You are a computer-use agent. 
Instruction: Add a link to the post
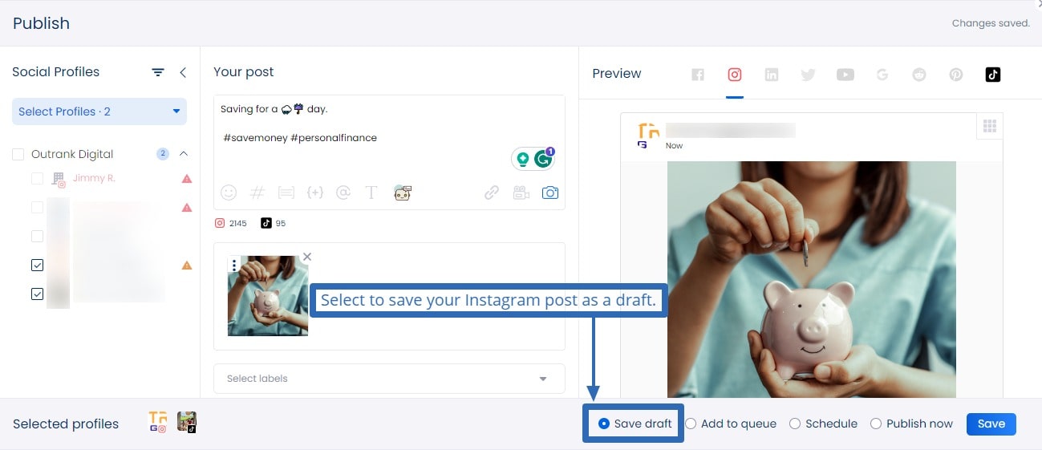point(492,193)
